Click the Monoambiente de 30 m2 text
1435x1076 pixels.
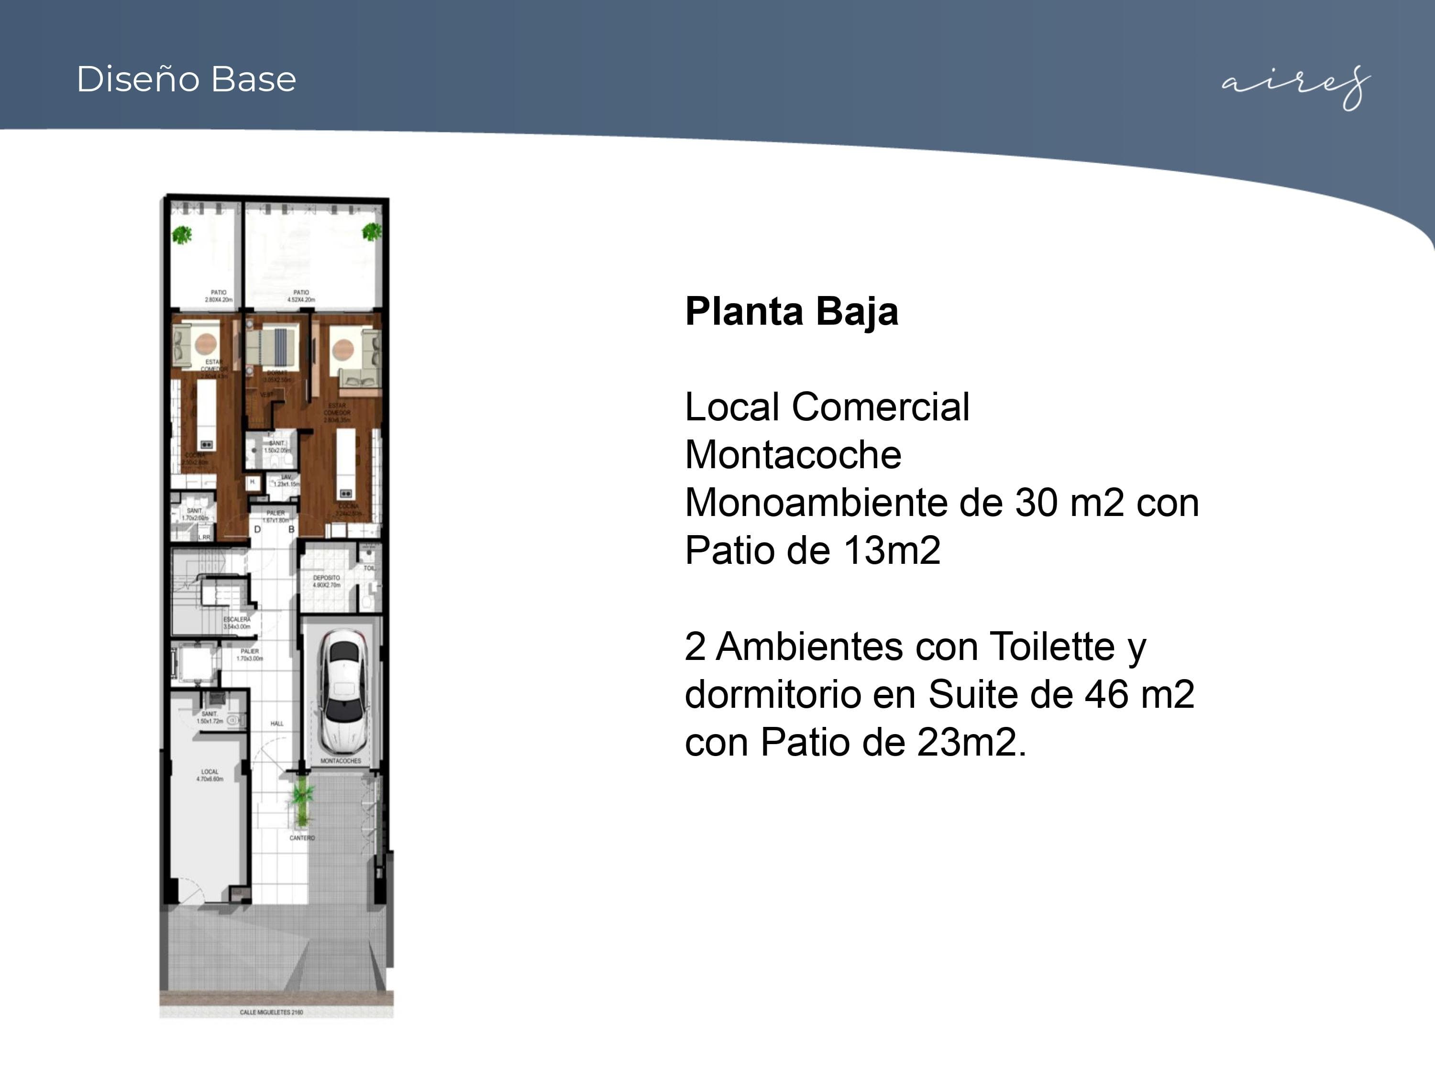tap(941, 503)
